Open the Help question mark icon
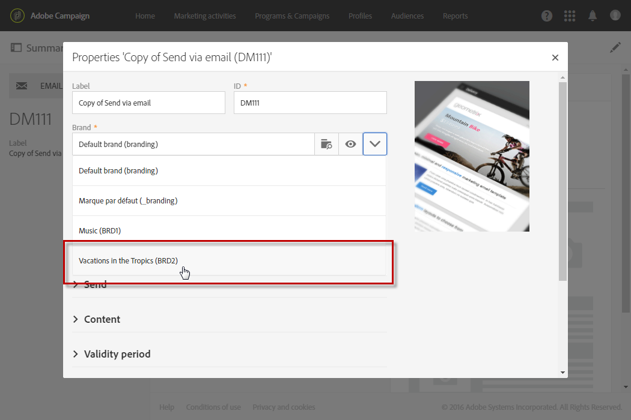Viewport: 631px width, 420px height. [546, 16]
